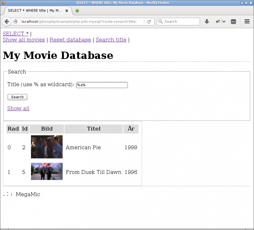Click the bug-shaped toolbar icon
The height and width of the screenshot is (230, 254).
point(218,22)
